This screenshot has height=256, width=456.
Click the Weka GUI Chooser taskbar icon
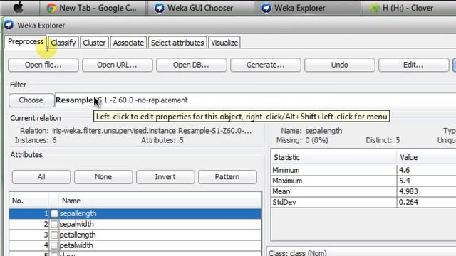click(x=160, y=8)
